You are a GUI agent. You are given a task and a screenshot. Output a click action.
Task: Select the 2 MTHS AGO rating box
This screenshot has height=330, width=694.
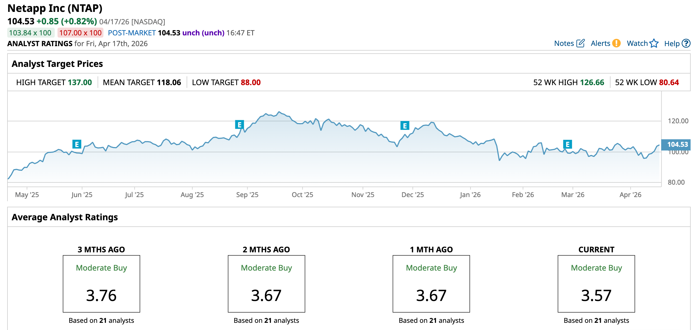[266, 284]
